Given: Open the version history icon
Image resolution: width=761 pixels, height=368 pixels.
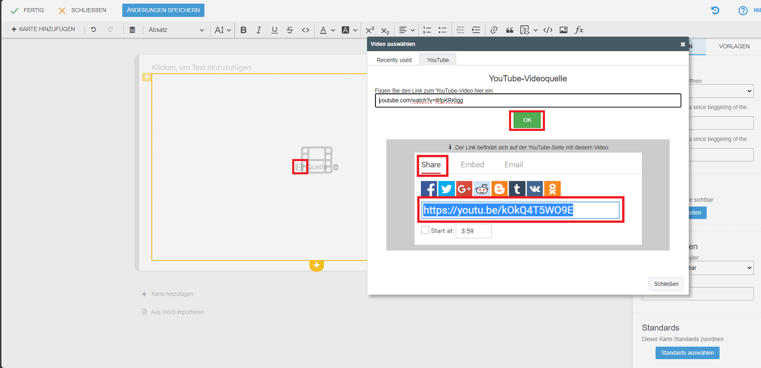Looking at the screenshot, I should (715, 10).
